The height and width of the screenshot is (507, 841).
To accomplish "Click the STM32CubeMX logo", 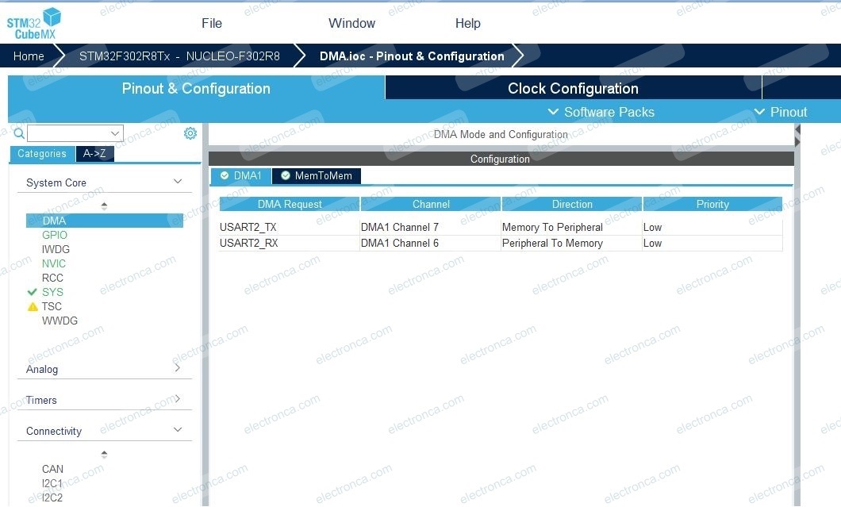I will click(x=33, y=21).
